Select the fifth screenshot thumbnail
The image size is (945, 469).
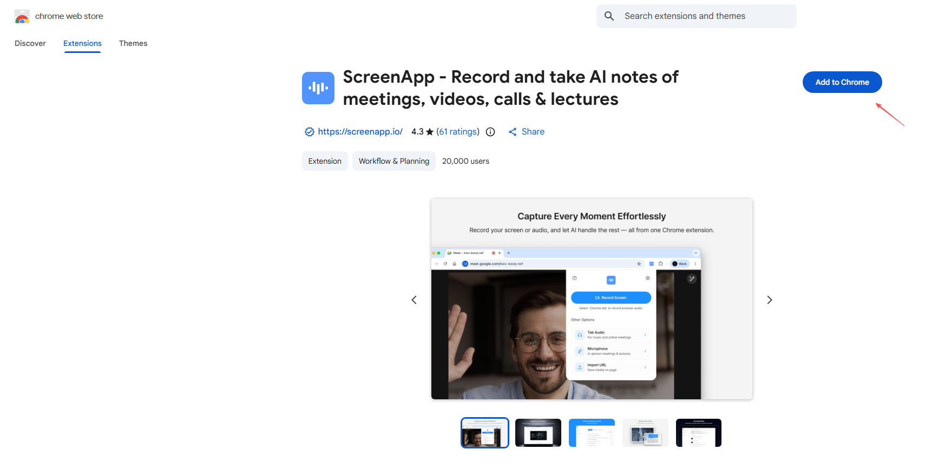(699, 433)
